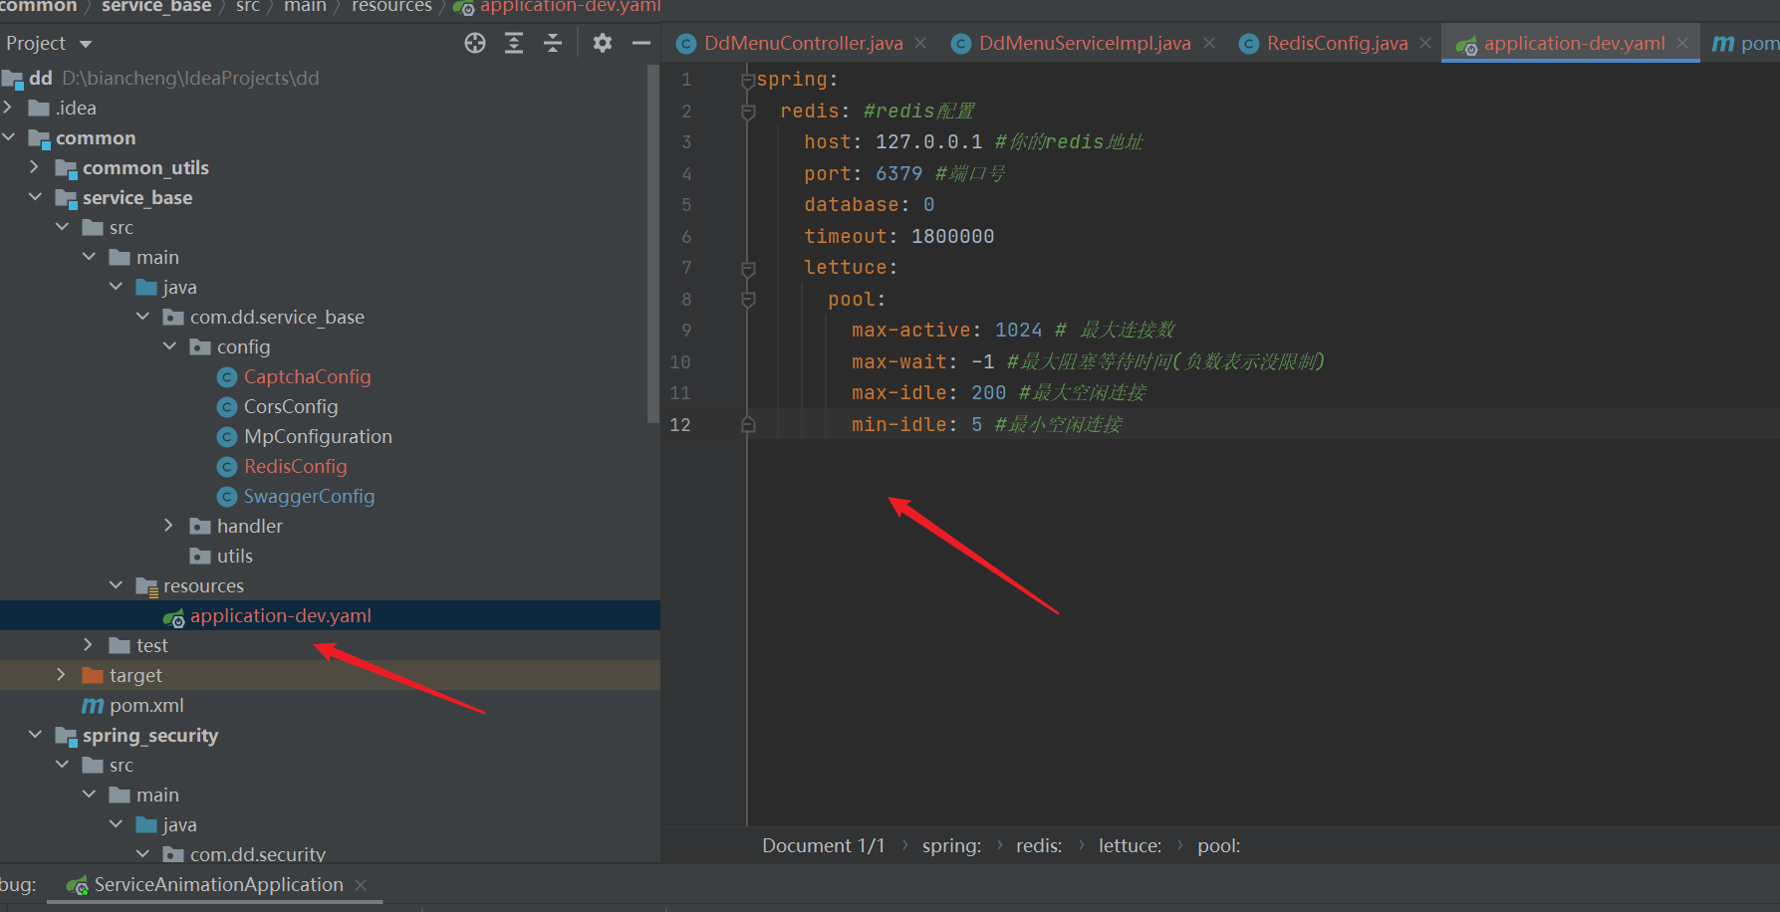The image size is (1780, 912).
Task: Click spring: in bottom breadcrumb bar
Action: click(950, 845)
